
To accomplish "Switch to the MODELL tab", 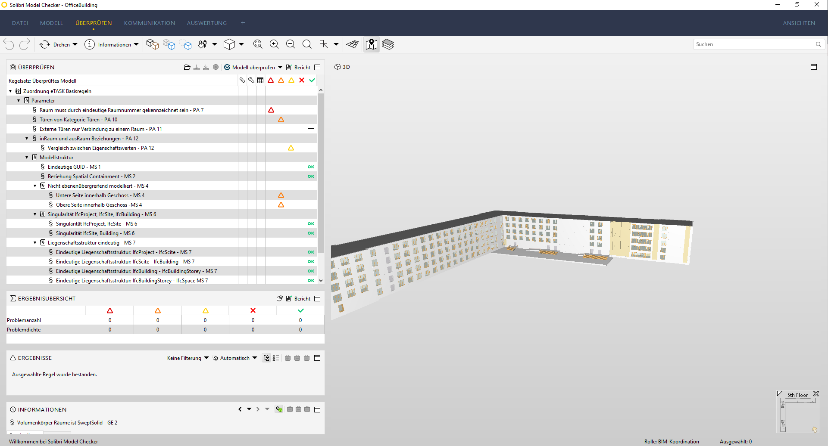I will (51, 23).
